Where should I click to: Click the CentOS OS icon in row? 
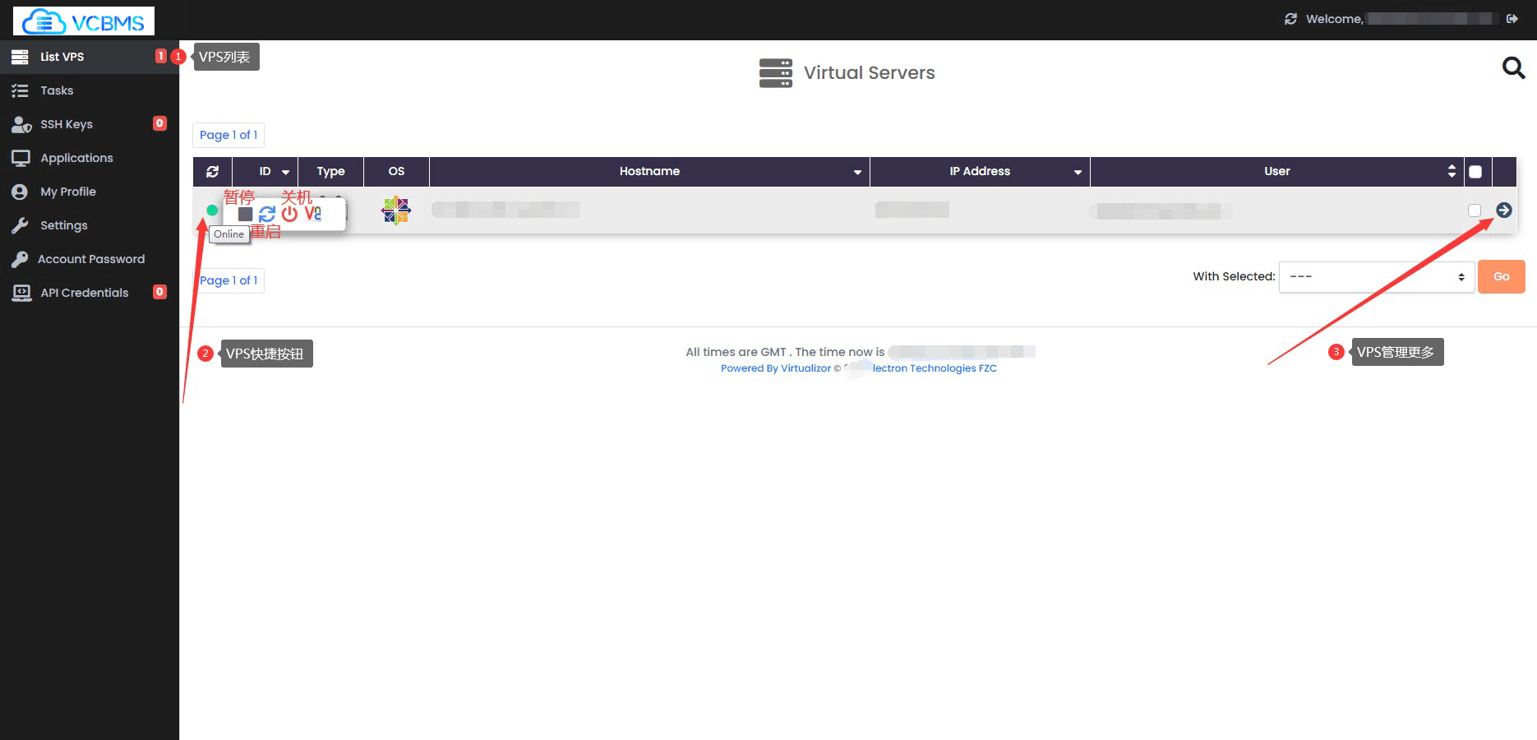point(396,210)
